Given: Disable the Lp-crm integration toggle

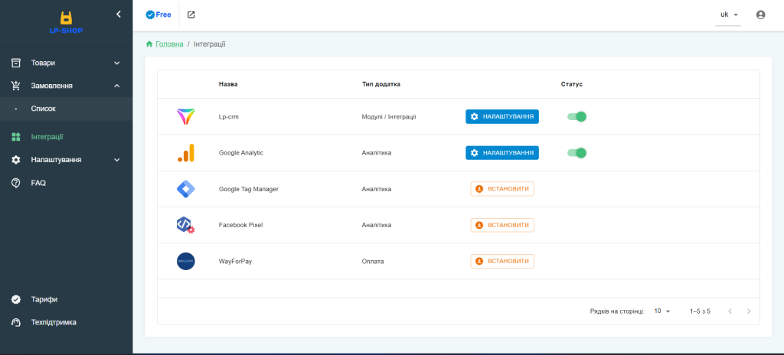Looking at the screenshot, I should click(577, 116).
